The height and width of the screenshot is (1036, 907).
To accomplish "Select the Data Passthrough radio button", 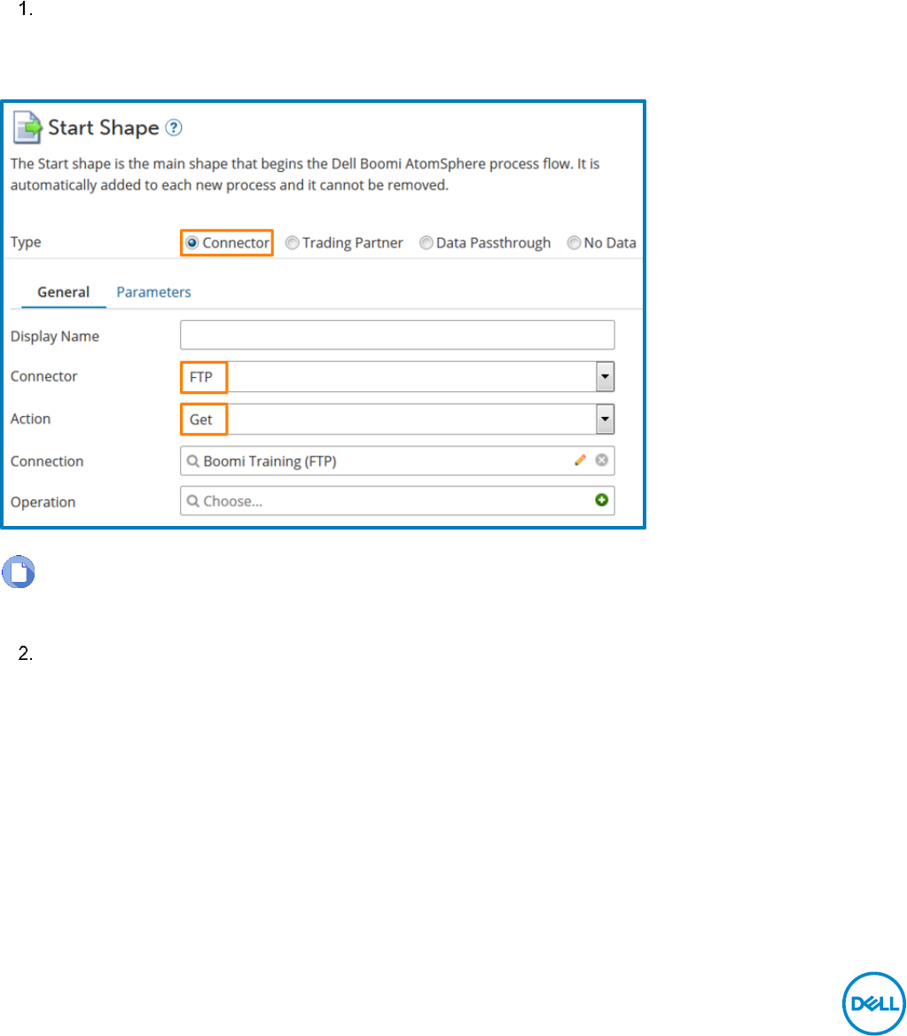I will [426, 243].
